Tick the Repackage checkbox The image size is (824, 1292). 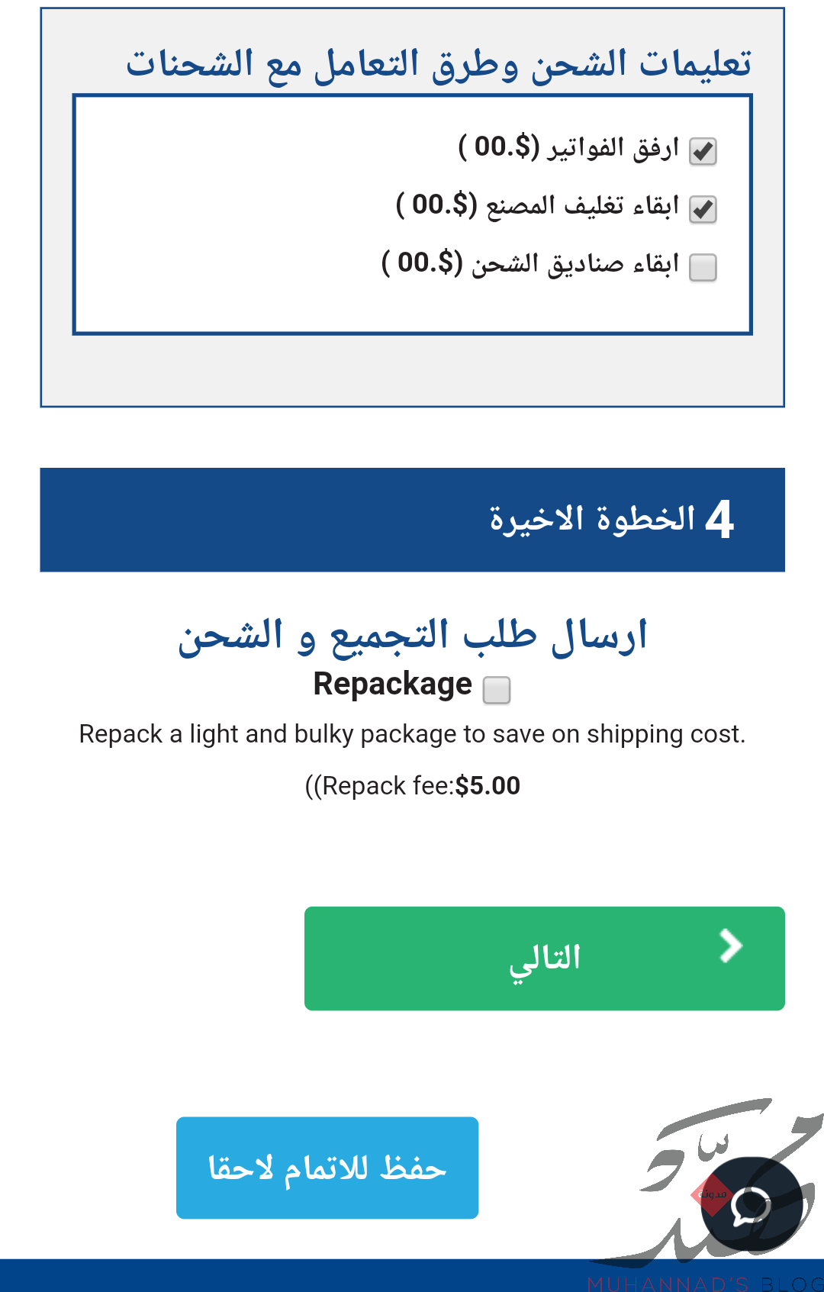[x=497, y=690]
